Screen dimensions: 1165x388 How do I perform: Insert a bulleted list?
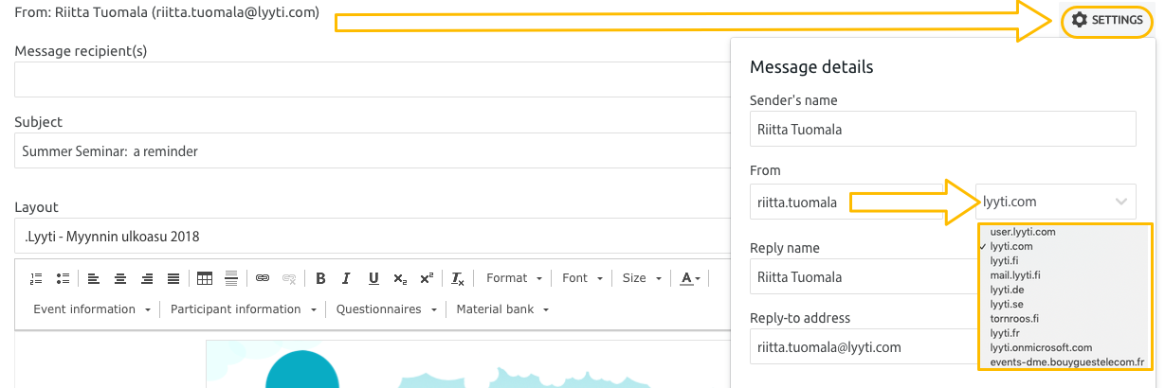point(63,278)
